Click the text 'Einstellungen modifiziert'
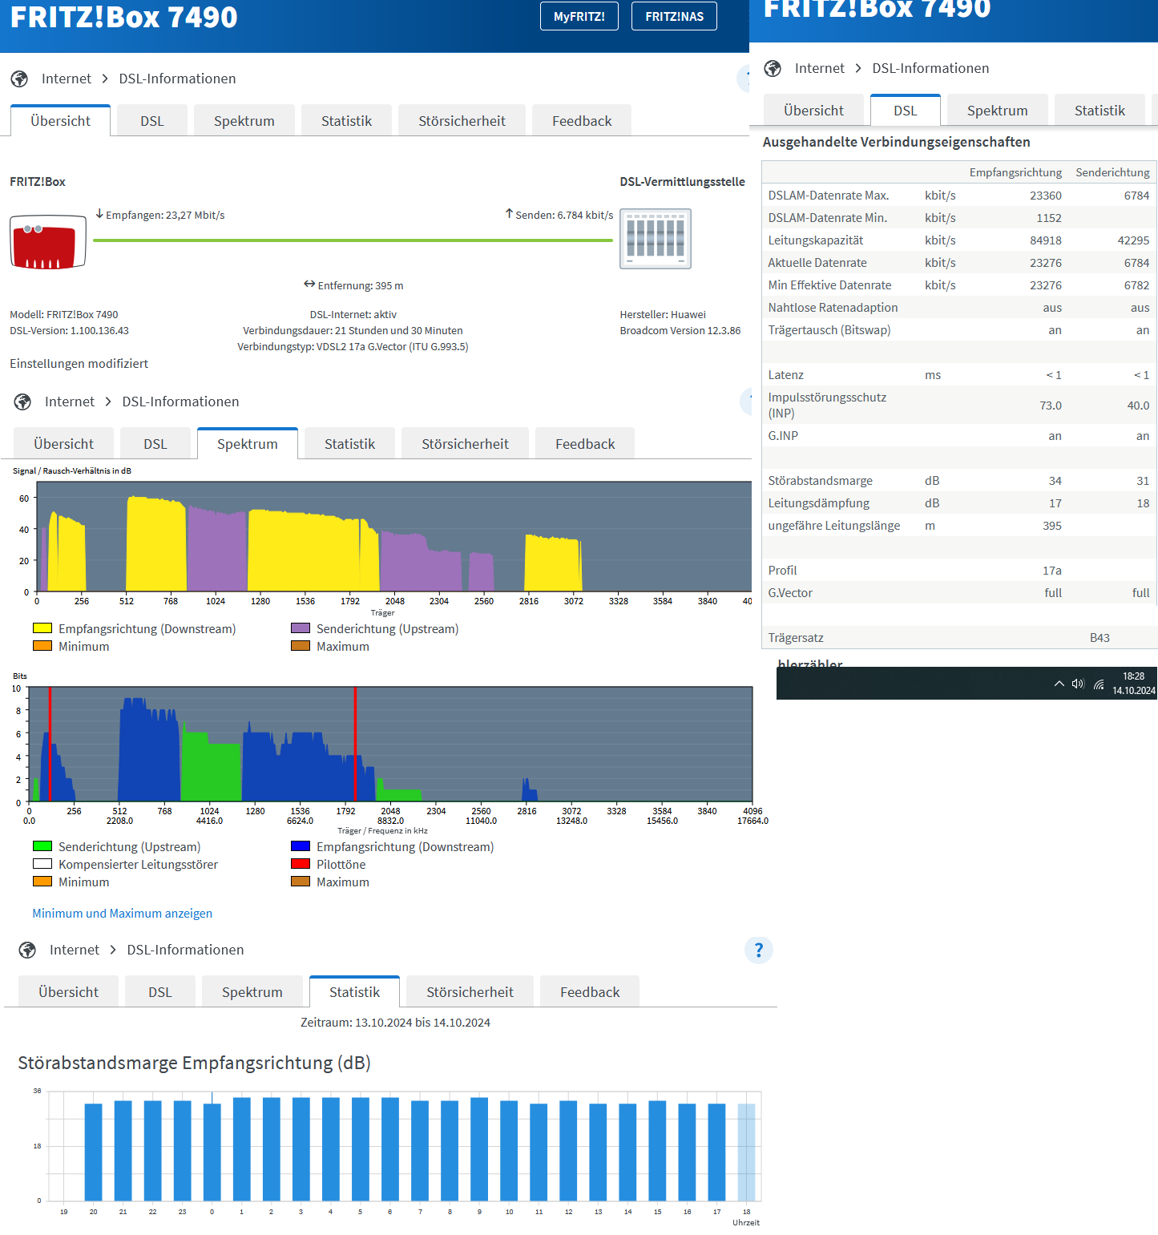1158x1235 pixels. point(79,363)
